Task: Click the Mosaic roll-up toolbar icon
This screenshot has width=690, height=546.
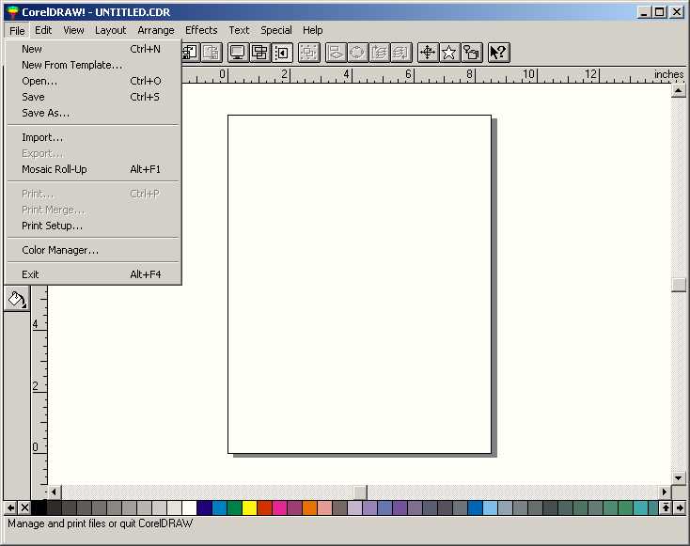Action: tap(471, 53)
